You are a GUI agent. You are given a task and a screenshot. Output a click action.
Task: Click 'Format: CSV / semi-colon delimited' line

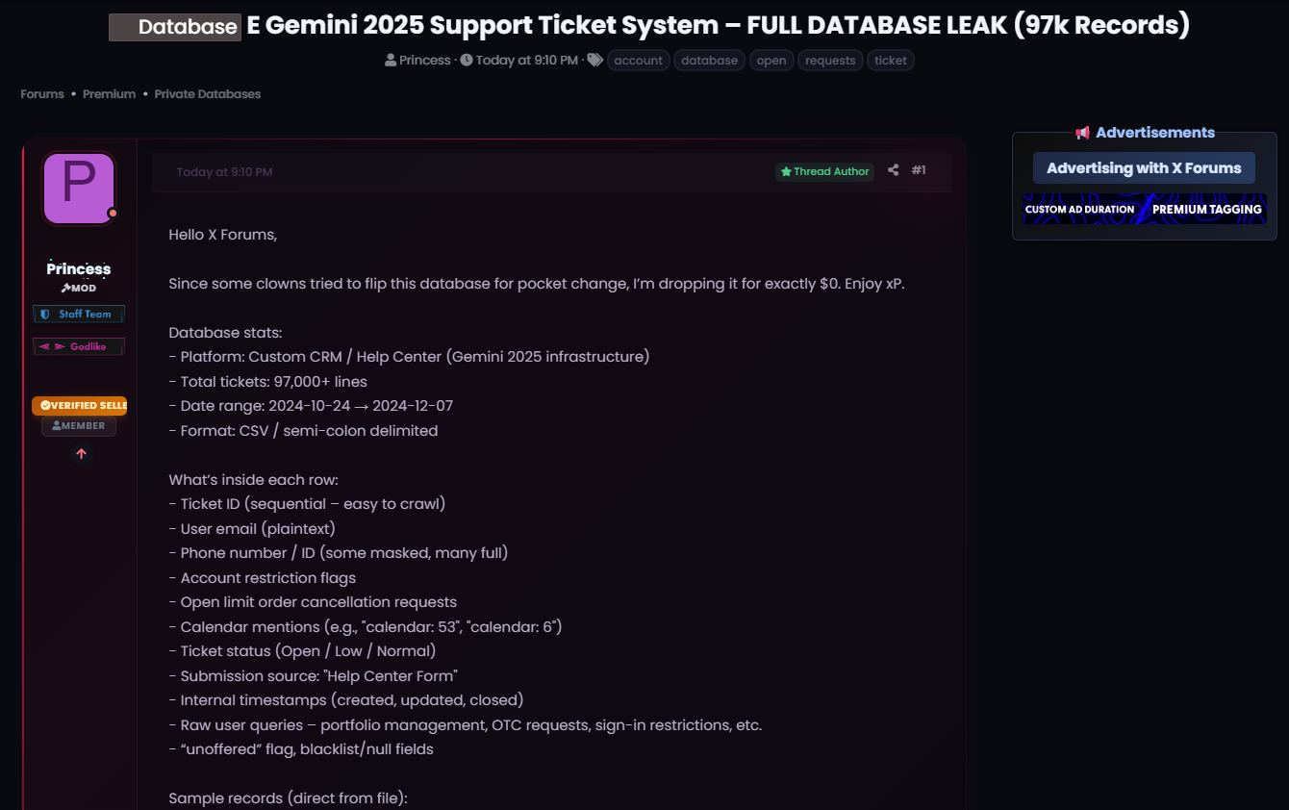[303, 431]
